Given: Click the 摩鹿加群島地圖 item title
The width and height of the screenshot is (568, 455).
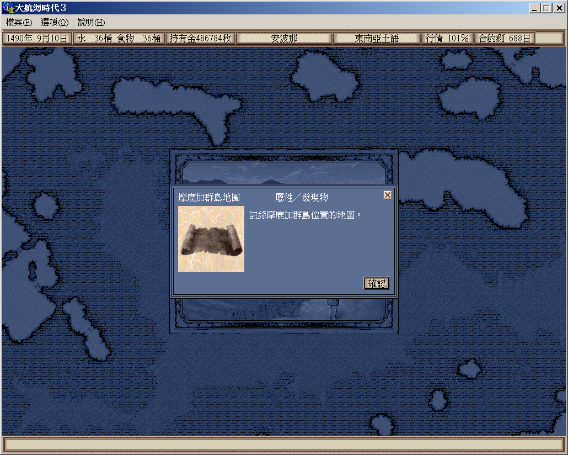Looking at the screenshot, I should pyautogui.click(x=209, y=198).
